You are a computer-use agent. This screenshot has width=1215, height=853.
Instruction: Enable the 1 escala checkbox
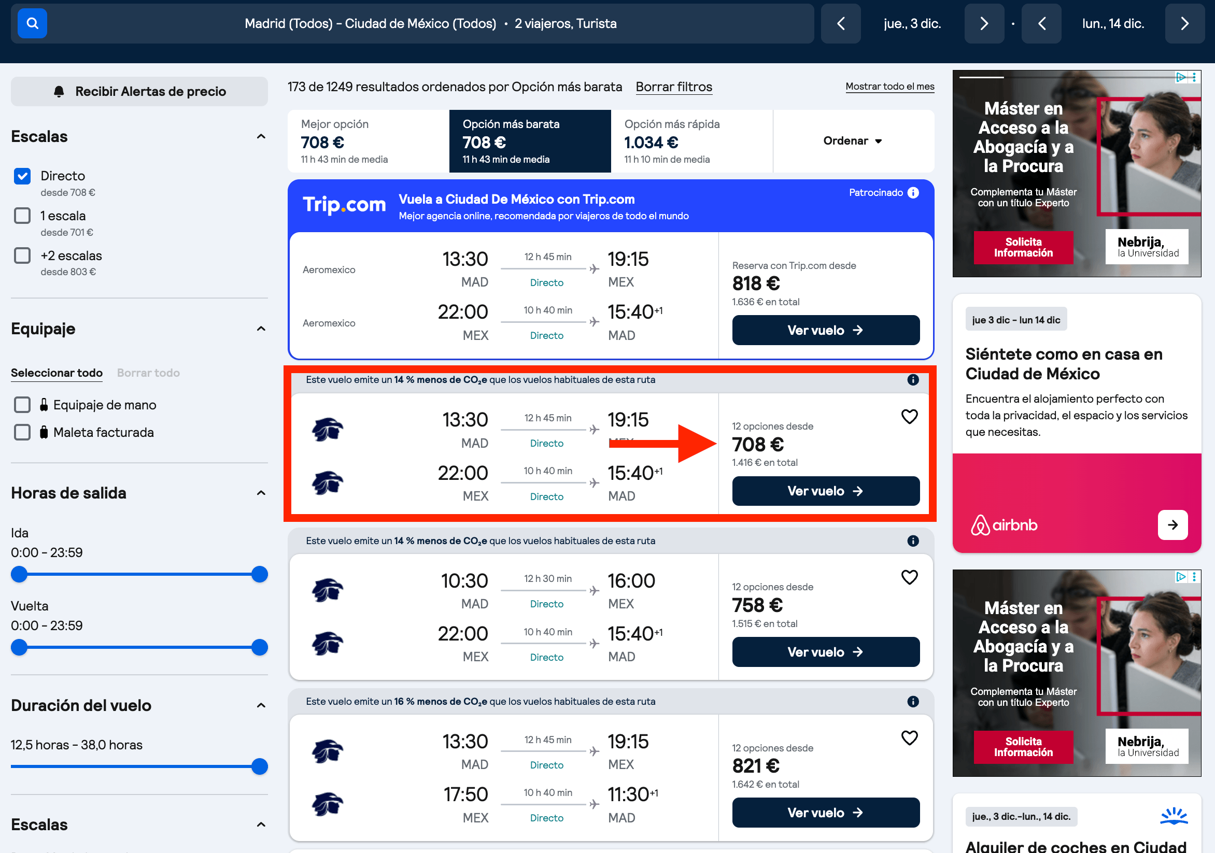[22, 216]
